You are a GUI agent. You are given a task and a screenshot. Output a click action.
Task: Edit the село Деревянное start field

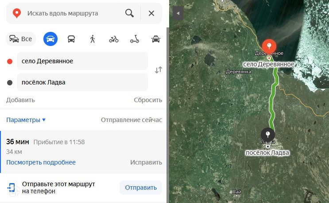(82, 61)
